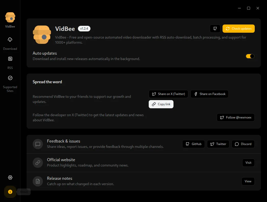
Task: Copy the share link
Action: point(161,104)
